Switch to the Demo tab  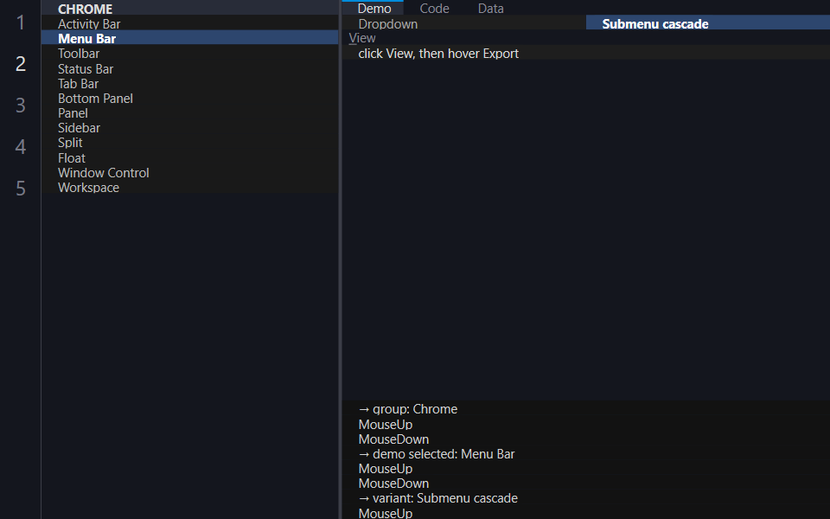coord(373,8)
